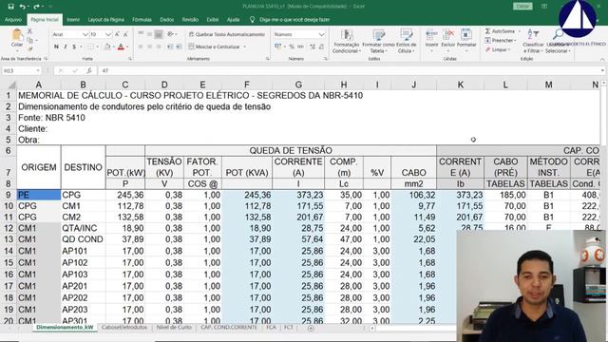The height and width of the screenshot is (342, 608).
Task: Center text horizontally
Action: 149,47
